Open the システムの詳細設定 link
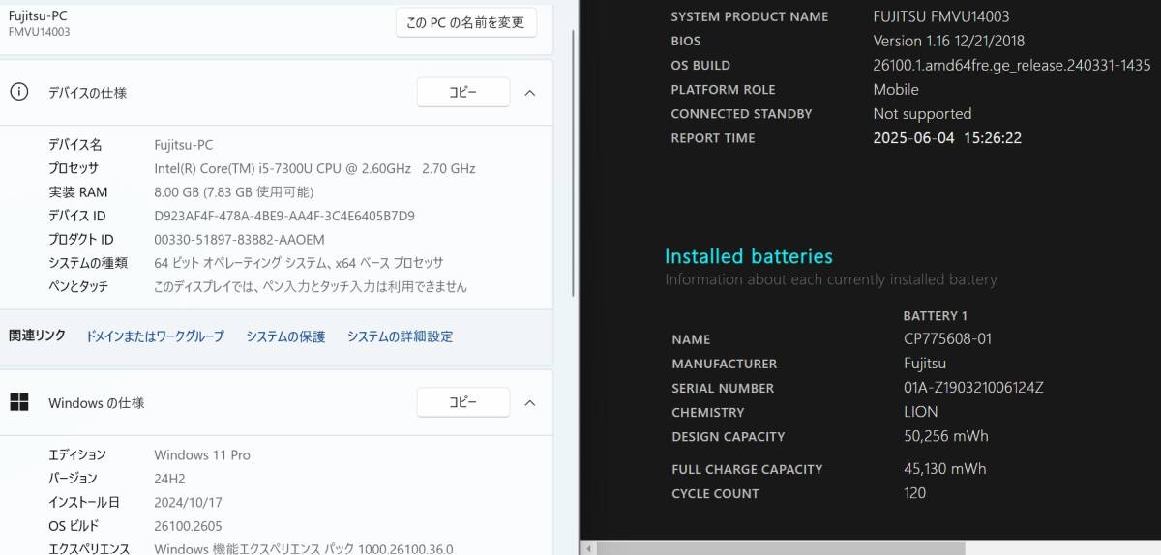This screenshot has width=1161, height=555. [x=400, y=336]
